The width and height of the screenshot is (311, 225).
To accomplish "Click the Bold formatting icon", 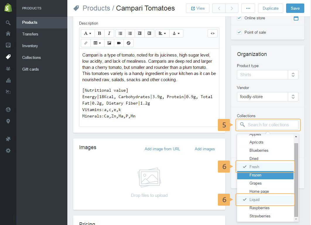I will [100, 33].
